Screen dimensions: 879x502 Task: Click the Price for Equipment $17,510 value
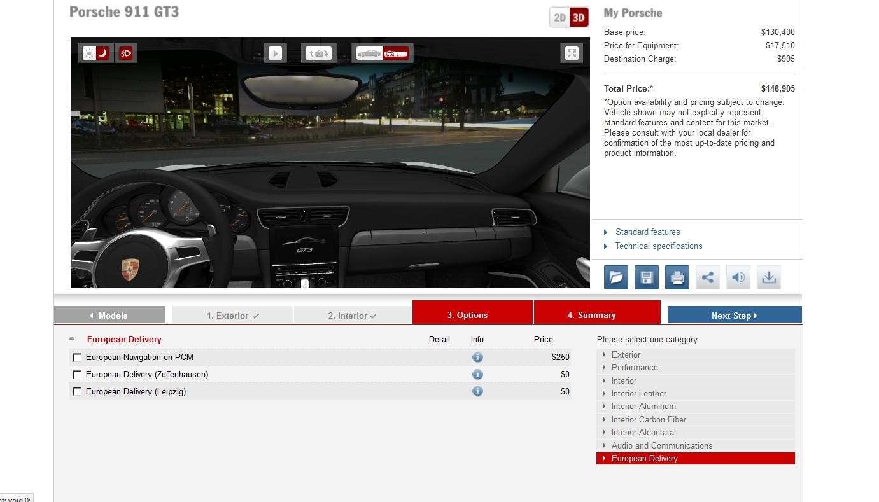point(780,45)
